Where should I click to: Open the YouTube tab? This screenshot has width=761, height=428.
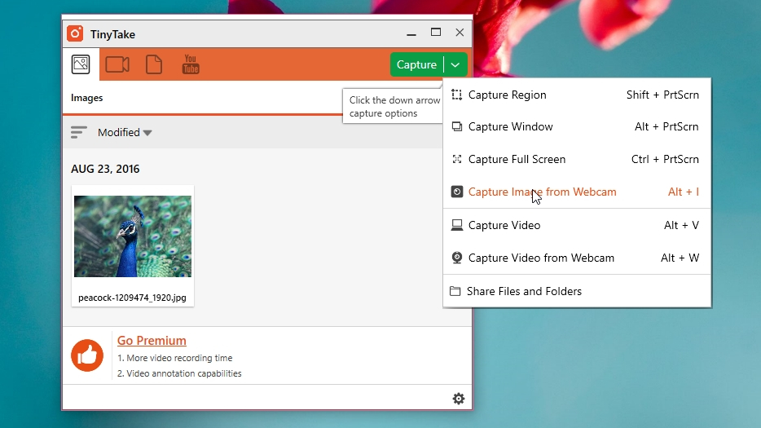click(x=191, y=64)
